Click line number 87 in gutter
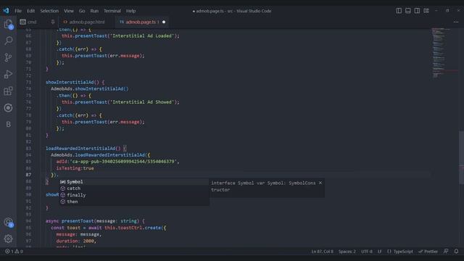464x261 pixels. click(28, 175)
